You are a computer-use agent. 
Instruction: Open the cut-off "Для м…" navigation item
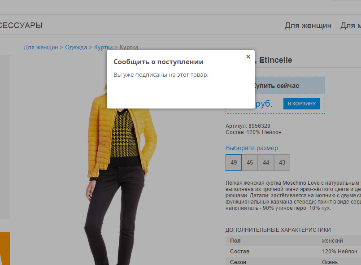point(350,26)
